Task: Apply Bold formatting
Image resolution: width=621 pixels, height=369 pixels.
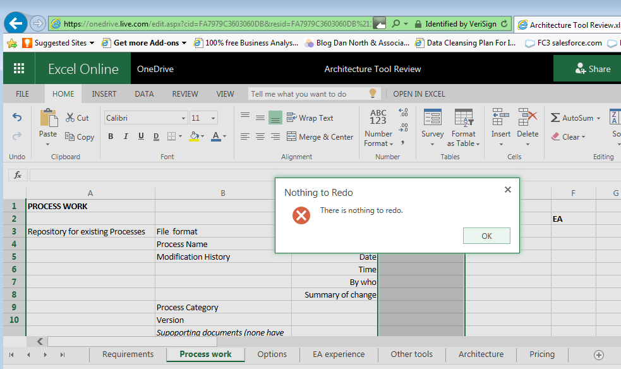Action: point(110,136)
